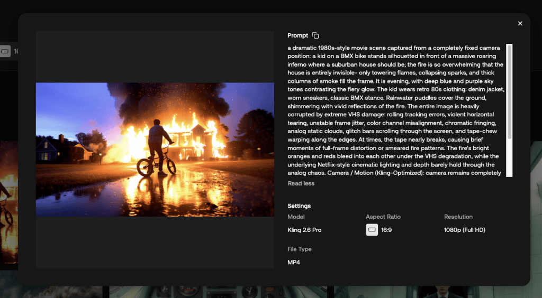Screen dimensions: 542x298
Task: Copy the prompt using the copy icon
Action: point(315,35)
